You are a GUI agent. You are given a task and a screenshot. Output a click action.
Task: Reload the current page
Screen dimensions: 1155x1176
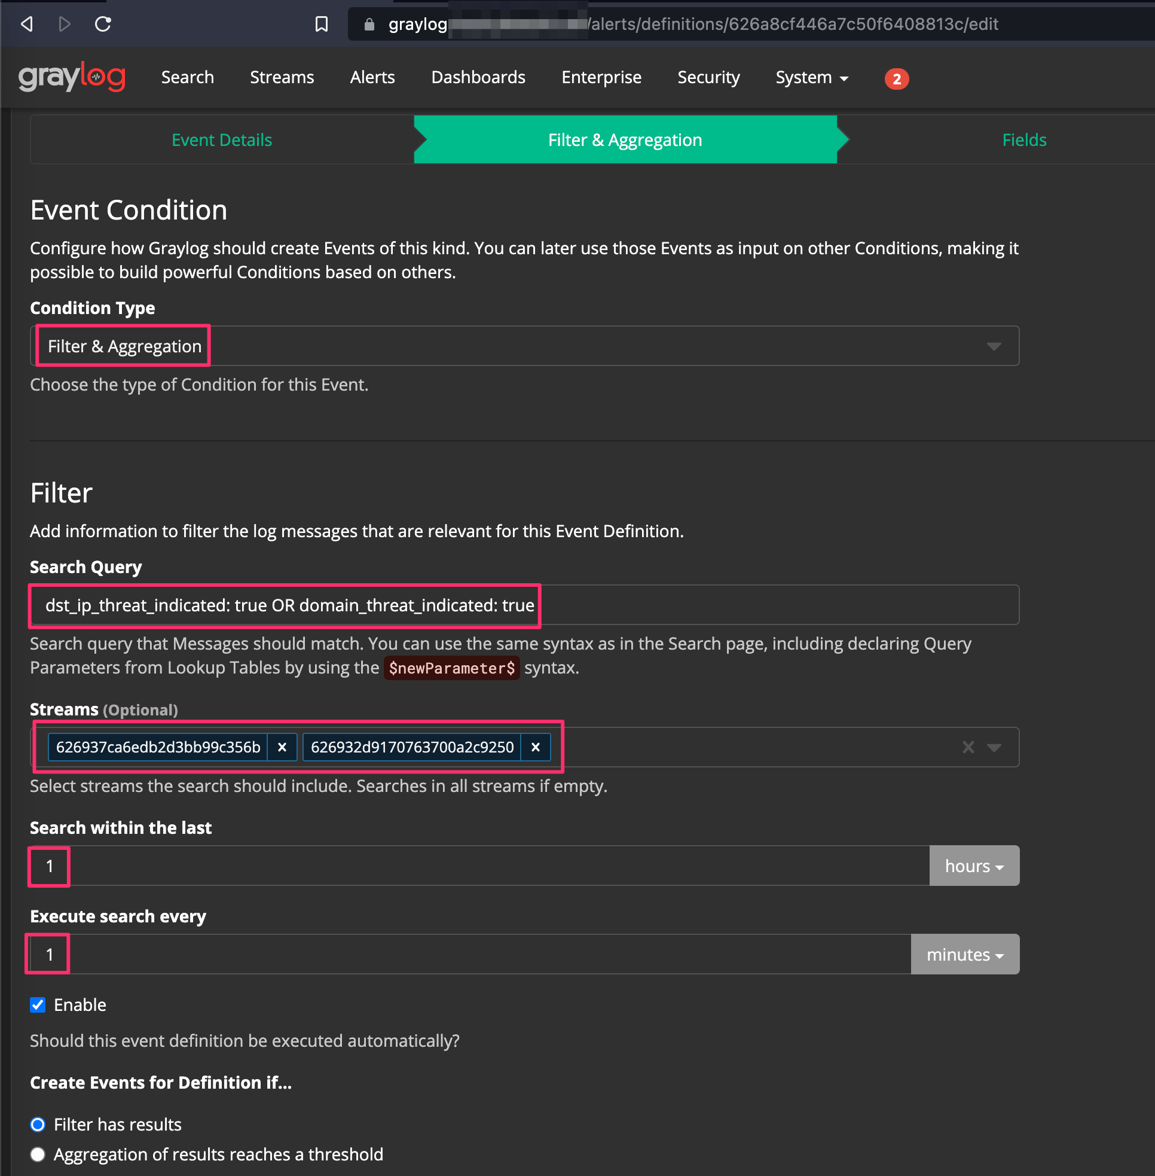pos(102,25)
